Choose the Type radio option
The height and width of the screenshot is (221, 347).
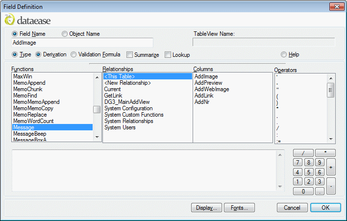[x=15, y=54]
